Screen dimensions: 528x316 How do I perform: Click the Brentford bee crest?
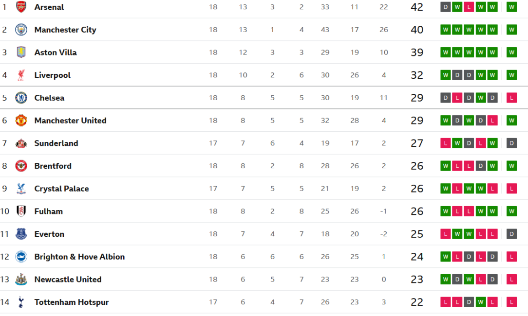(21, 166)
